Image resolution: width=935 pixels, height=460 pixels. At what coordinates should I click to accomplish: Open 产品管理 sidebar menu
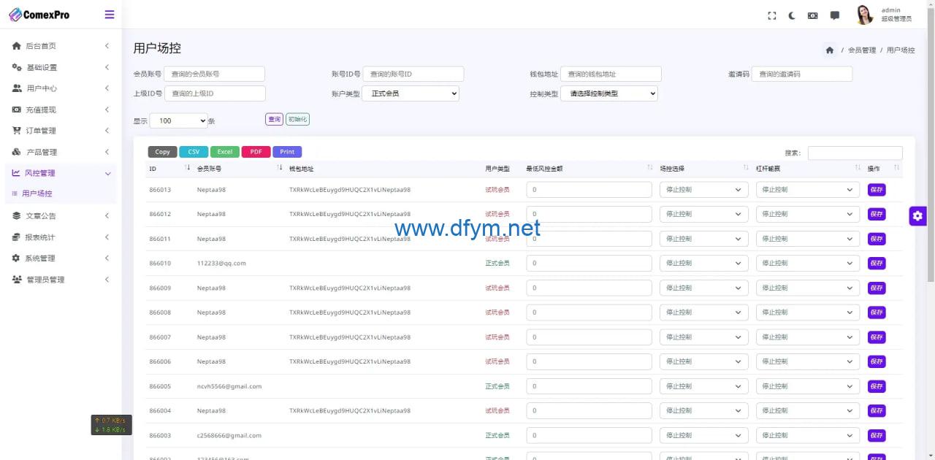tap(61, 152)
